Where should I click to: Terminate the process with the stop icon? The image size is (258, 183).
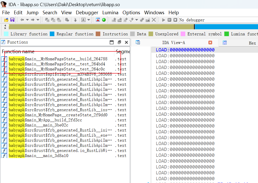175,20
